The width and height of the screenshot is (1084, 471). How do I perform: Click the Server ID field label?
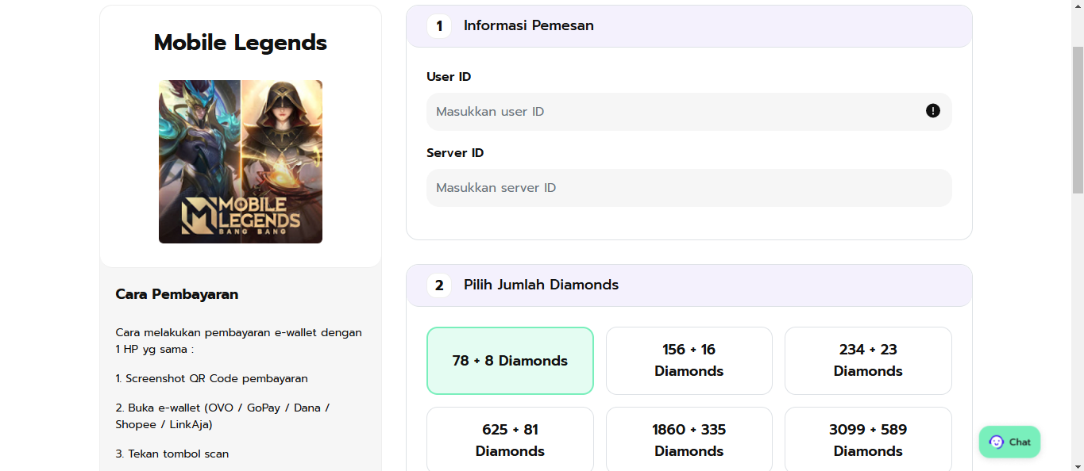455,153
